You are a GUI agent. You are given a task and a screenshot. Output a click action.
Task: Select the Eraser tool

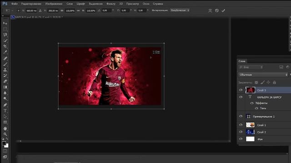pyautogui.click(x=5, y=81)
